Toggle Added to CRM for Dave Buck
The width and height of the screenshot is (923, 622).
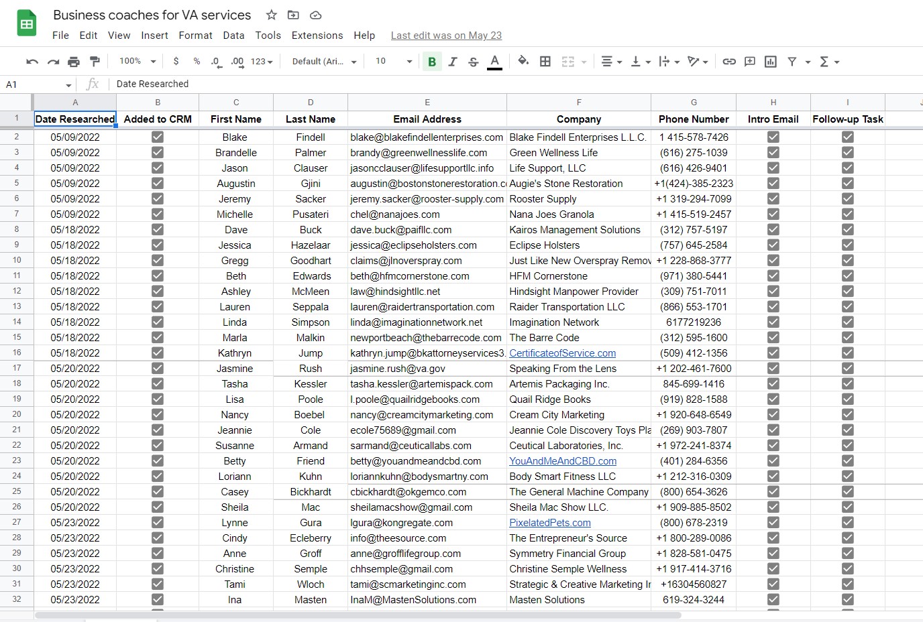pyautogui.click(x=158, y=229)
